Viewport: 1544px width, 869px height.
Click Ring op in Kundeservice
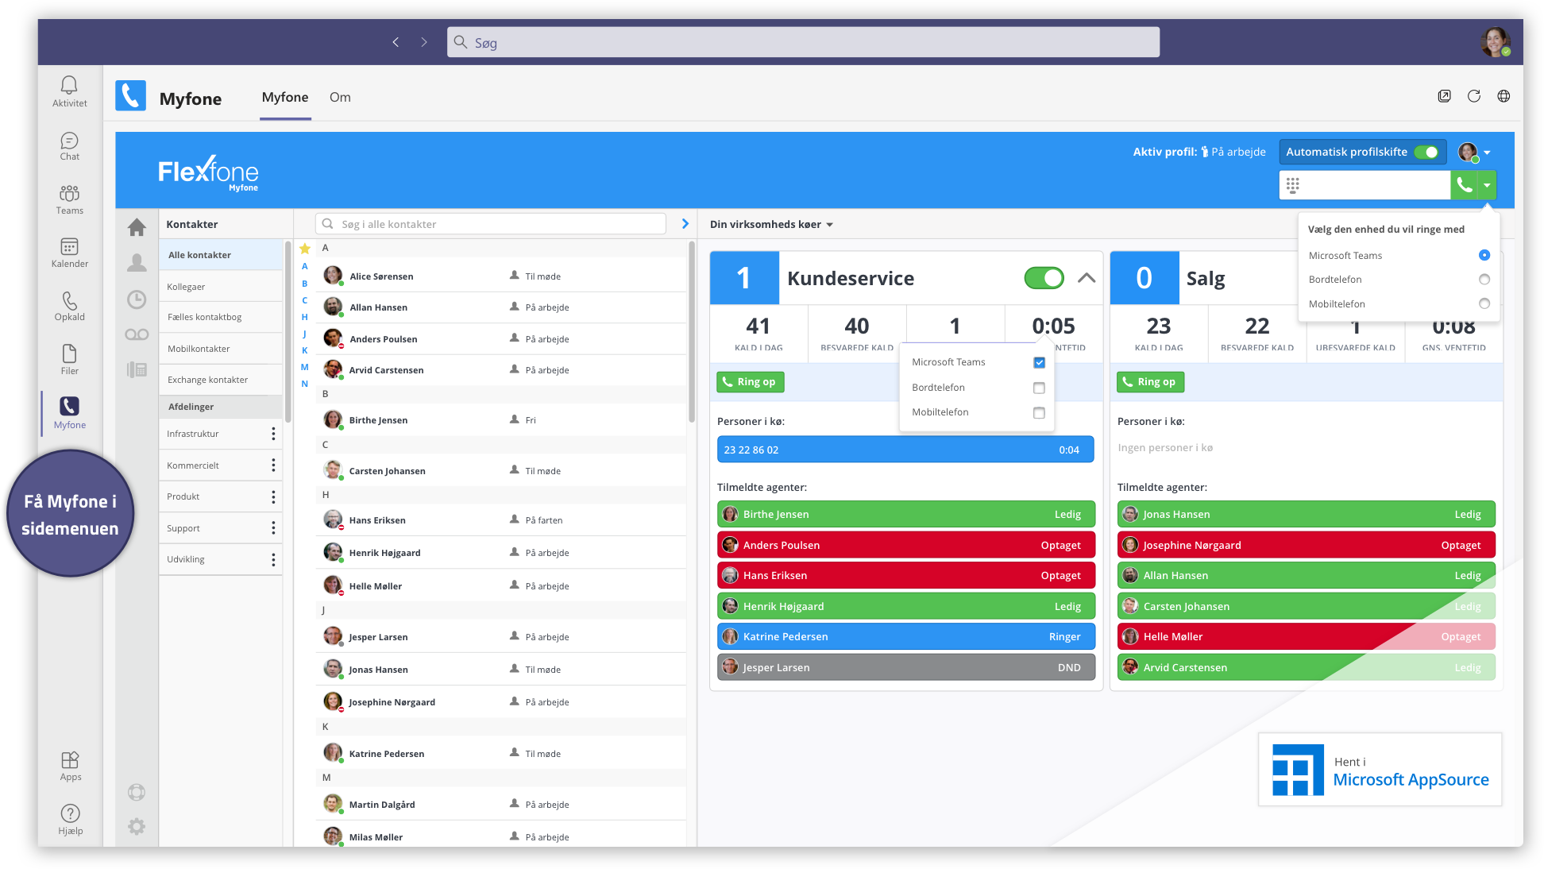tap(751, 382)
